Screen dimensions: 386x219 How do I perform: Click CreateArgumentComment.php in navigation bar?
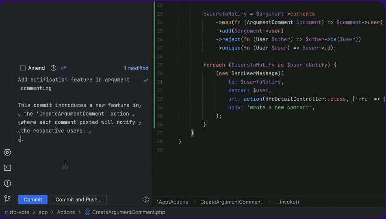(x=128, y=213)
